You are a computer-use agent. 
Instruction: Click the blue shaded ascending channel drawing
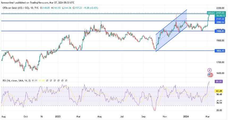pos(171,30)
